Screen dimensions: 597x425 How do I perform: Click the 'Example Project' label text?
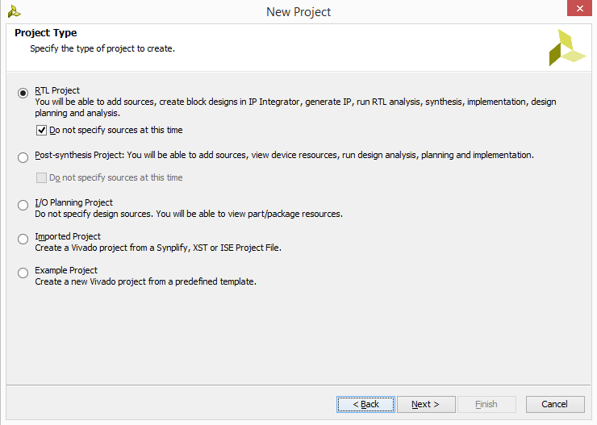66,270
